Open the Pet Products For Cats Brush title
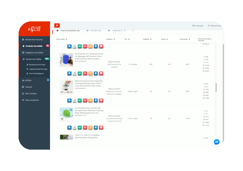243x171 pixels. (89, 56)
